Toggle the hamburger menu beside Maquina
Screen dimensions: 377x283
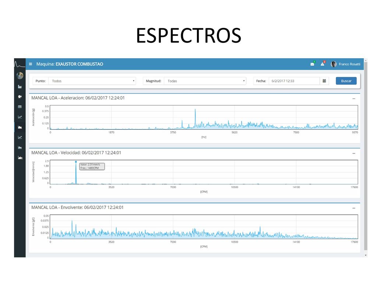tap(31, 64)
